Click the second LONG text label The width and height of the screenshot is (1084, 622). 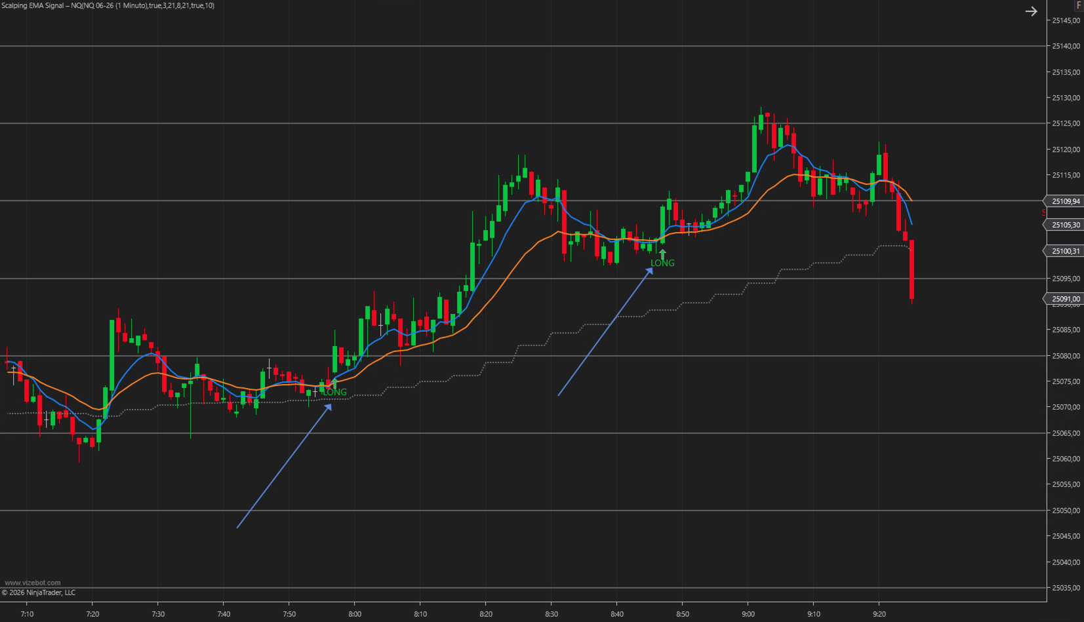click(662, 263)
